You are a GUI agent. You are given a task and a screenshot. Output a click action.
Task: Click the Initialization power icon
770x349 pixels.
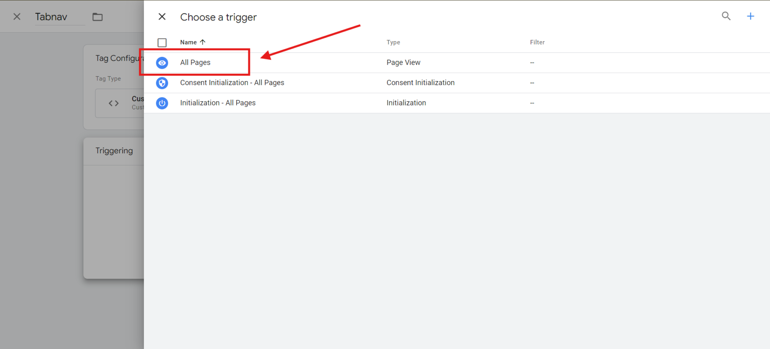click(162, 103)
